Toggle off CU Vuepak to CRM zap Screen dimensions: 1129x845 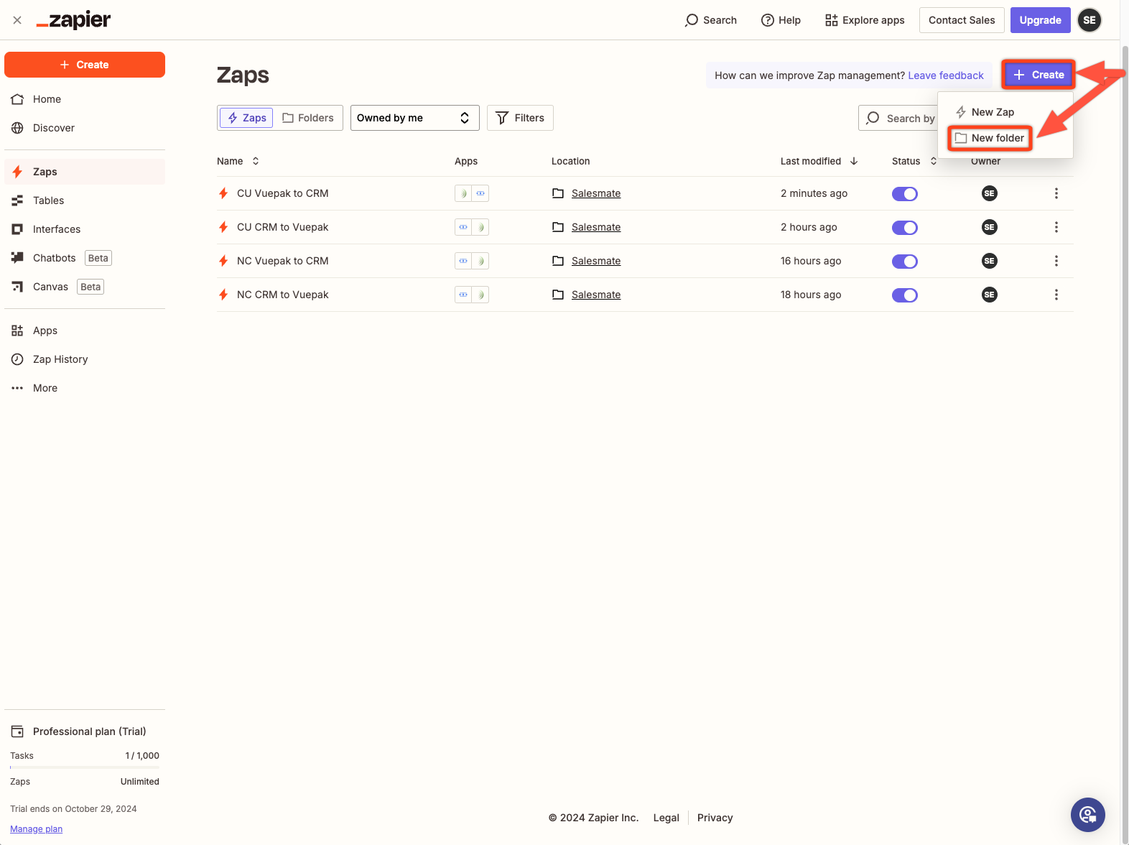coord(904,194)
